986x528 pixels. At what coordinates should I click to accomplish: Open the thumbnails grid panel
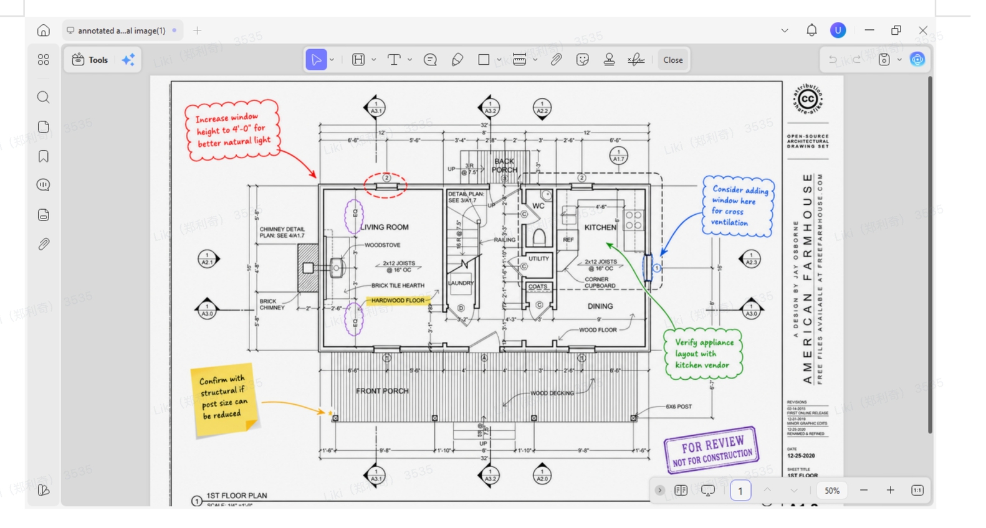point(43,60)
